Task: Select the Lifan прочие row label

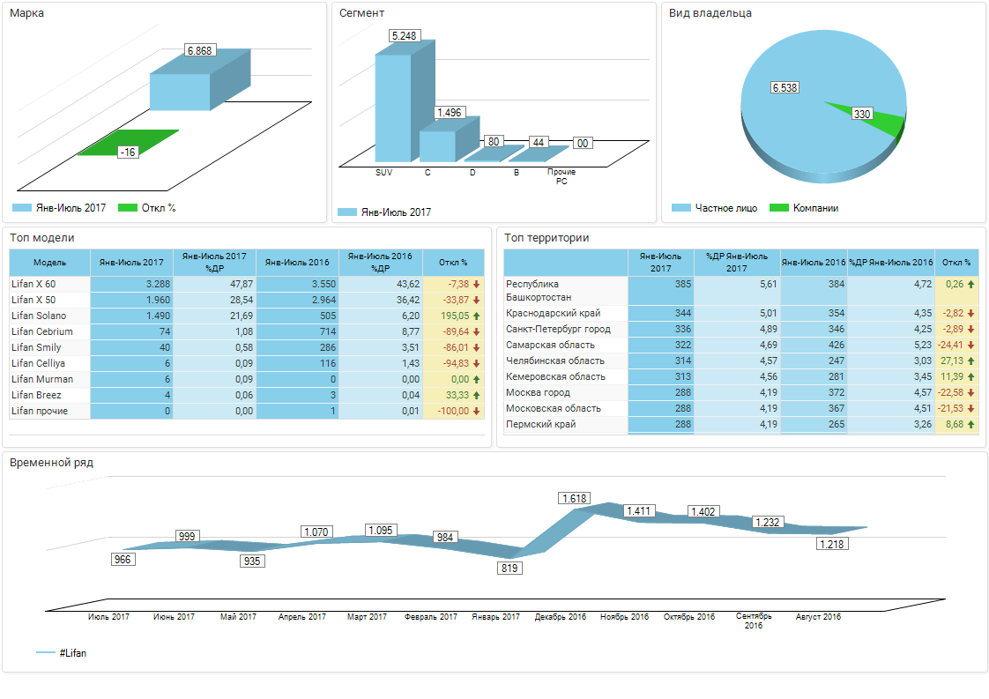Action: pos(40,412)
